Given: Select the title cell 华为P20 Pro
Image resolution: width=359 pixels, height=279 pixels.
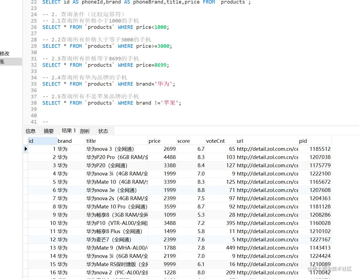Looking at the screenshot, I should click(117, 157).
